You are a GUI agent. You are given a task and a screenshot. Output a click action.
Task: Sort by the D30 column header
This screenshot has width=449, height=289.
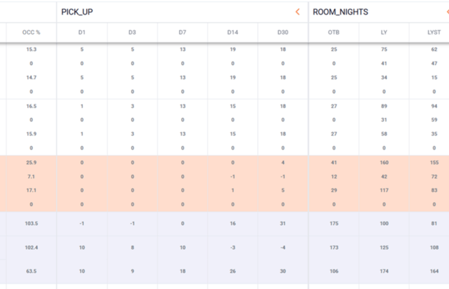(283, 32)
